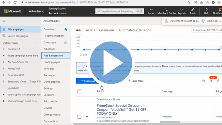
Task: Click Add filter
Action: pos(136,81)
